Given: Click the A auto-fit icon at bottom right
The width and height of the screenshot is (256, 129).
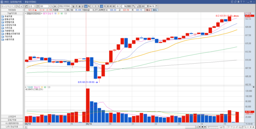Looking at the screenshot, I should point(253,127).
